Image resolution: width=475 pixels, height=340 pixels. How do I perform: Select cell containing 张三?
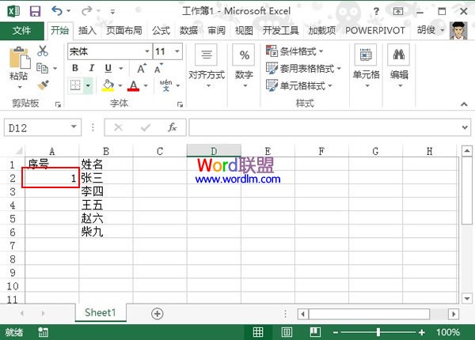point(106,178)
